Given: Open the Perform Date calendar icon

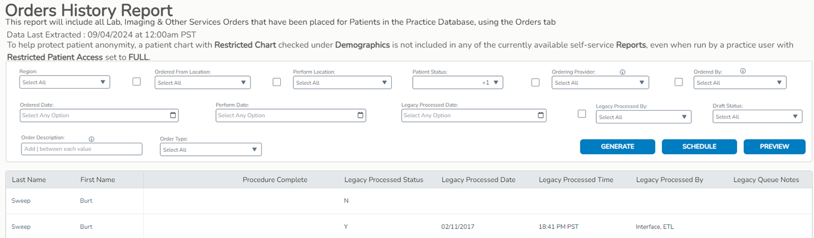Looking at the screenshot, I should (360, 116).
